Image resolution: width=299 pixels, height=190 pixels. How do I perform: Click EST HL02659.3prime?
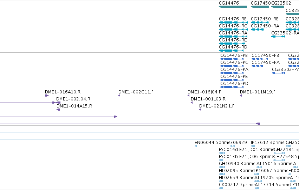tap(237, 178)
